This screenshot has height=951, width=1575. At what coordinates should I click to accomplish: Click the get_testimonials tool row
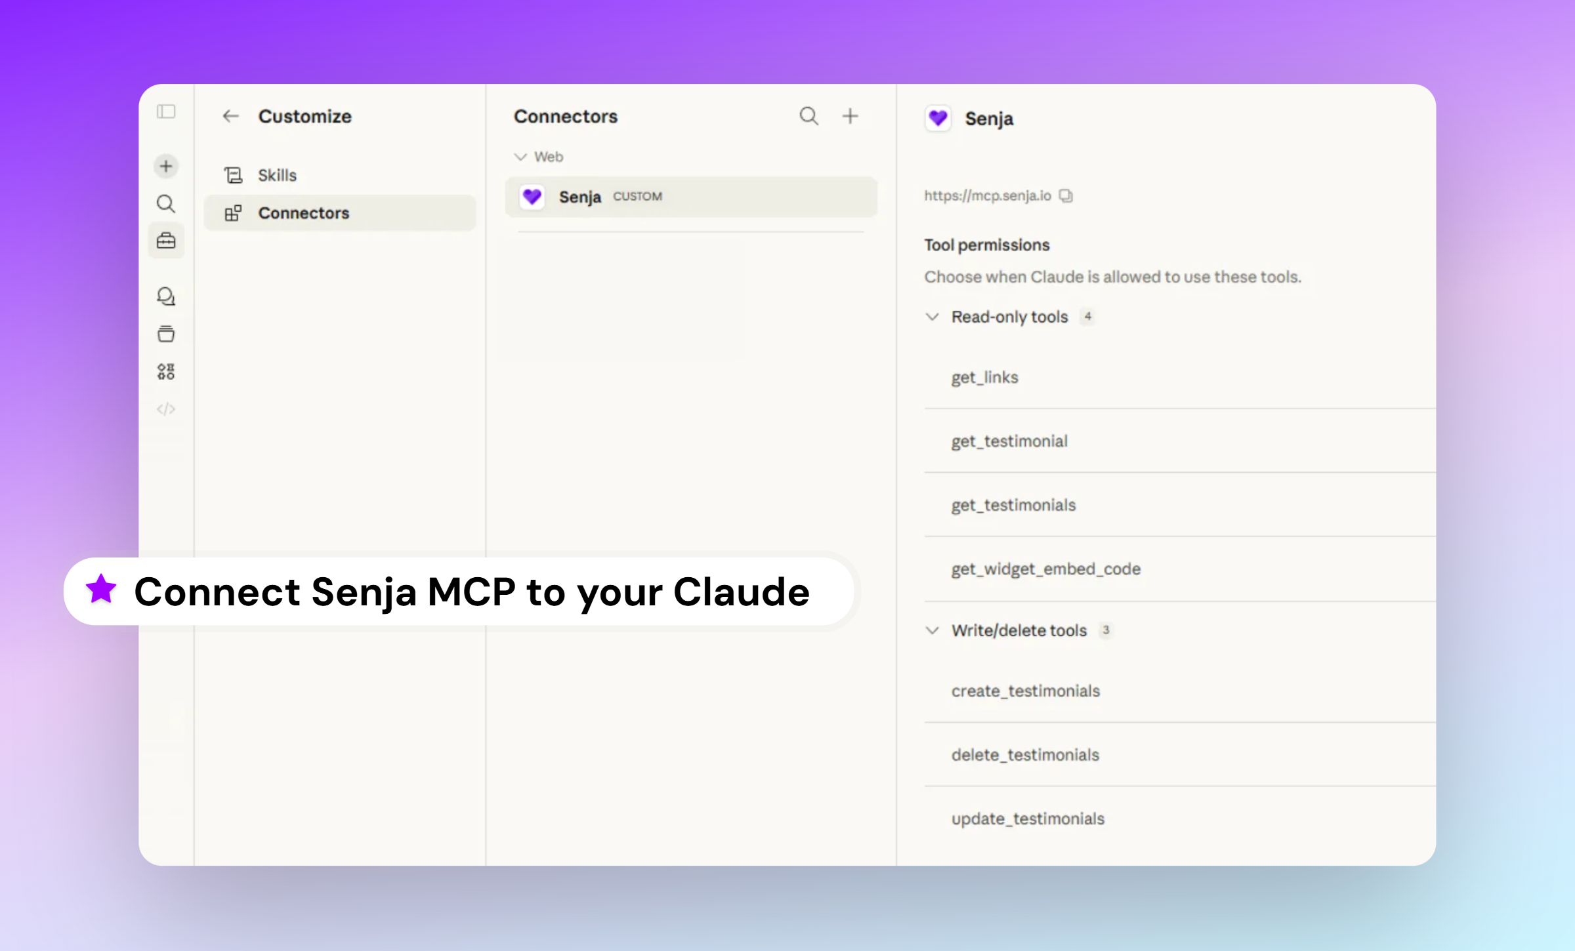tap(1014, 505)
